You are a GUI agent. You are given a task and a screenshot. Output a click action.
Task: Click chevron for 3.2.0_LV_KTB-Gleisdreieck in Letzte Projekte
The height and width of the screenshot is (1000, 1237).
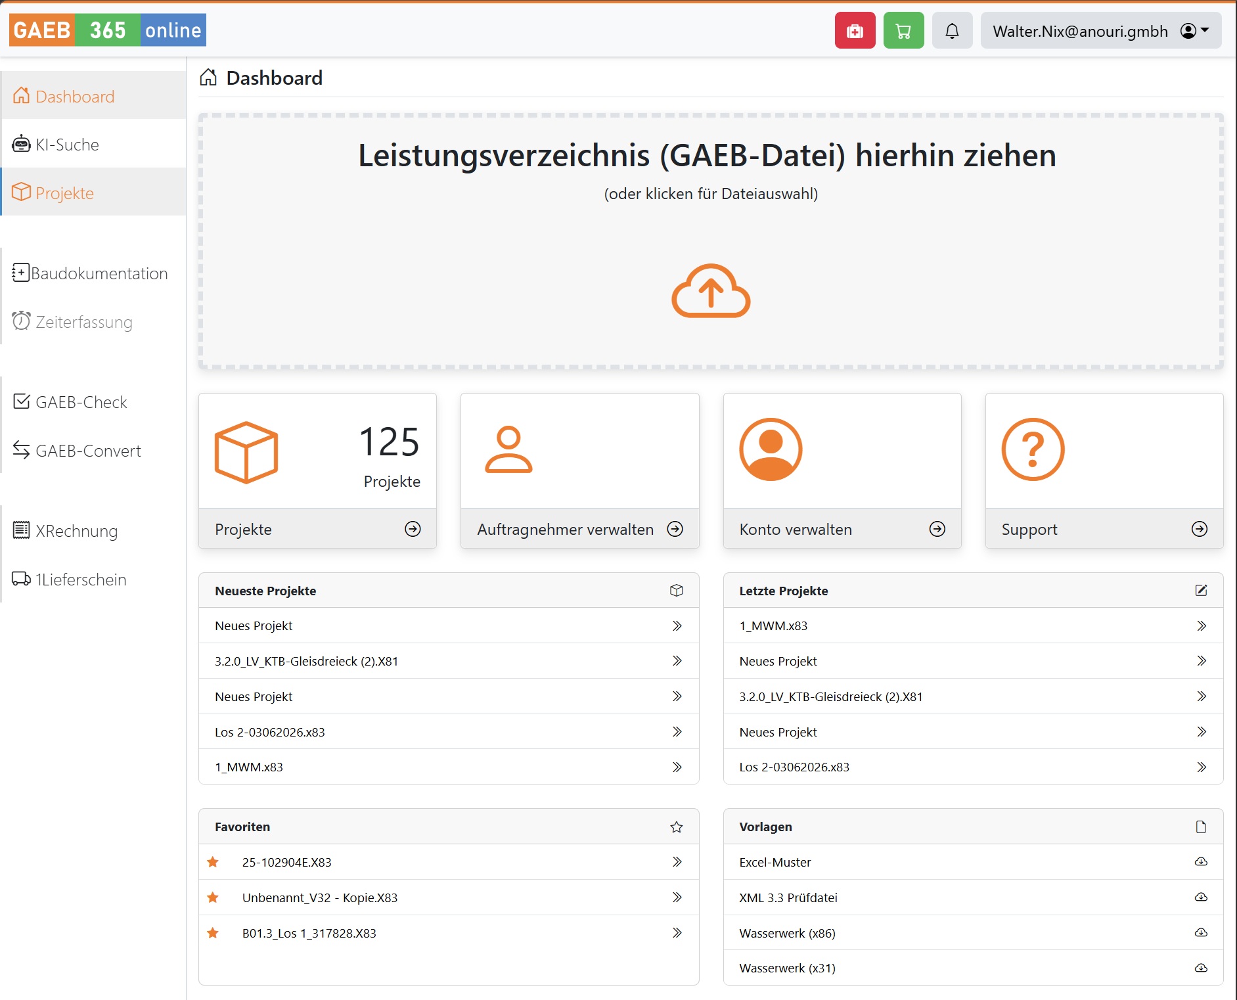(1201, 696)
